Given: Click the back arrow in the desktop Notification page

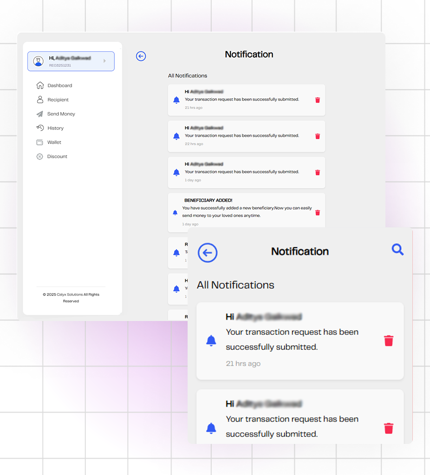Looking at the screenshot, I should coord(141,56).
